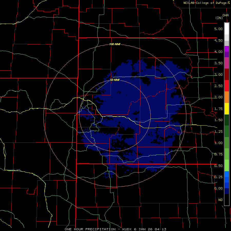Click the 1.00 legend value
Image resolution: width=231 pixels, height=231 pixels.
point(218,143)
